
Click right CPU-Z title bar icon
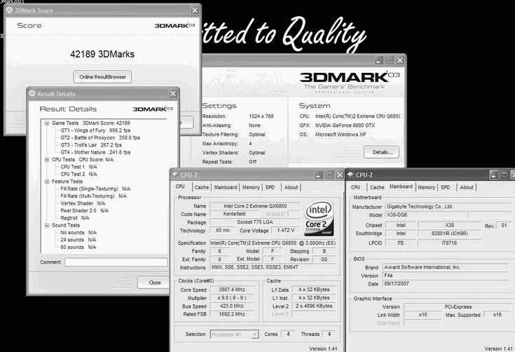click(351, 175)
